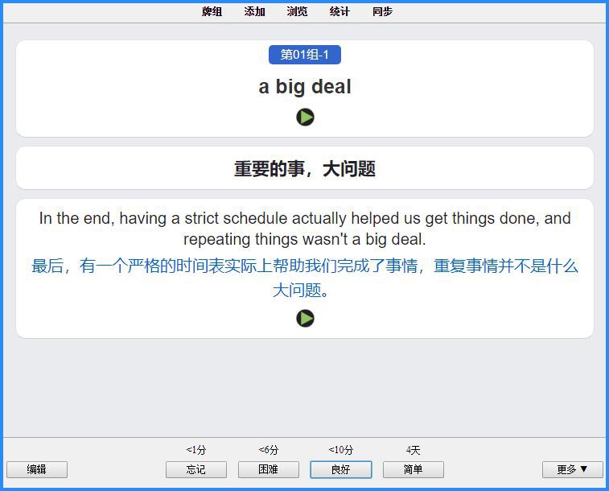This screenshot has height=491, width=609.
Task: Click the <6分 interval label
Action: 269,450
